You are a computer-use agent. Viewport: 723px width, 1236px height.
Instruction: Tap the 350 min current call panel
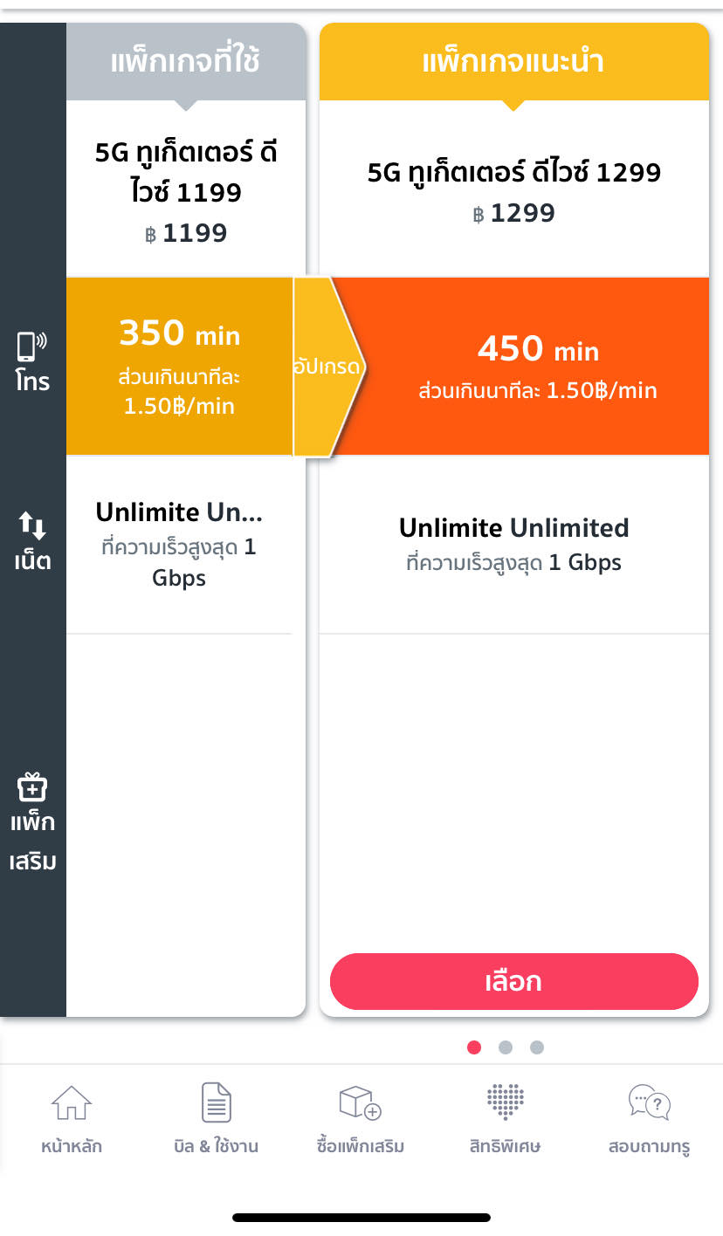pos(179,367)
